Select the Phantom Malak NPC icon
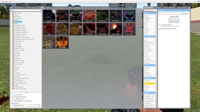The image size is (200, 112). point(116,29)
